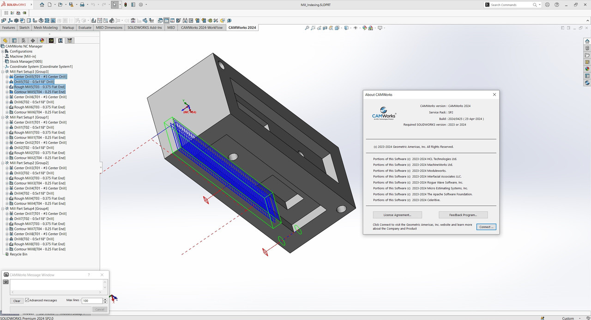This screenshot has width=591, height=320.
Task: Open the DisplayManager color-wheel tab
Action: coord(42,41)
